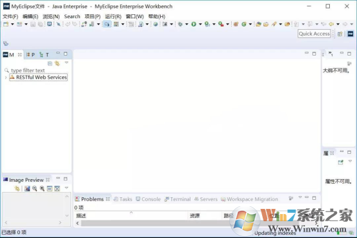
Task: Open the Run button dropdown arrow
Action: tap(200, 24)
